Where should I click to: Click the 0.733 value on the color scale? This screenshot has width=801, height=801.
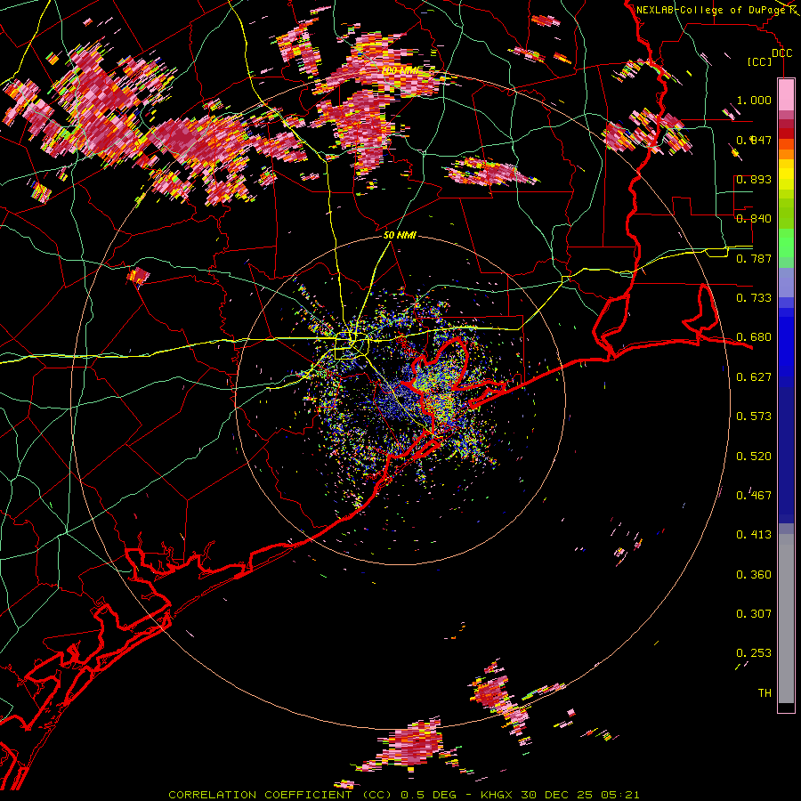[754, 298]
